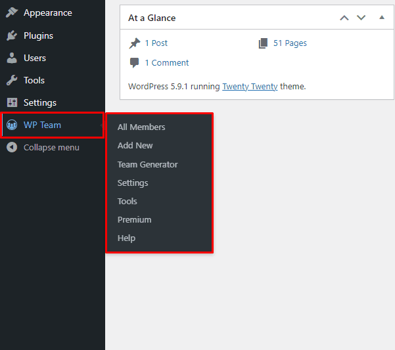Open the Twenty Twenty theme link
Screen dimensions: 395x350
click(250, 86)
